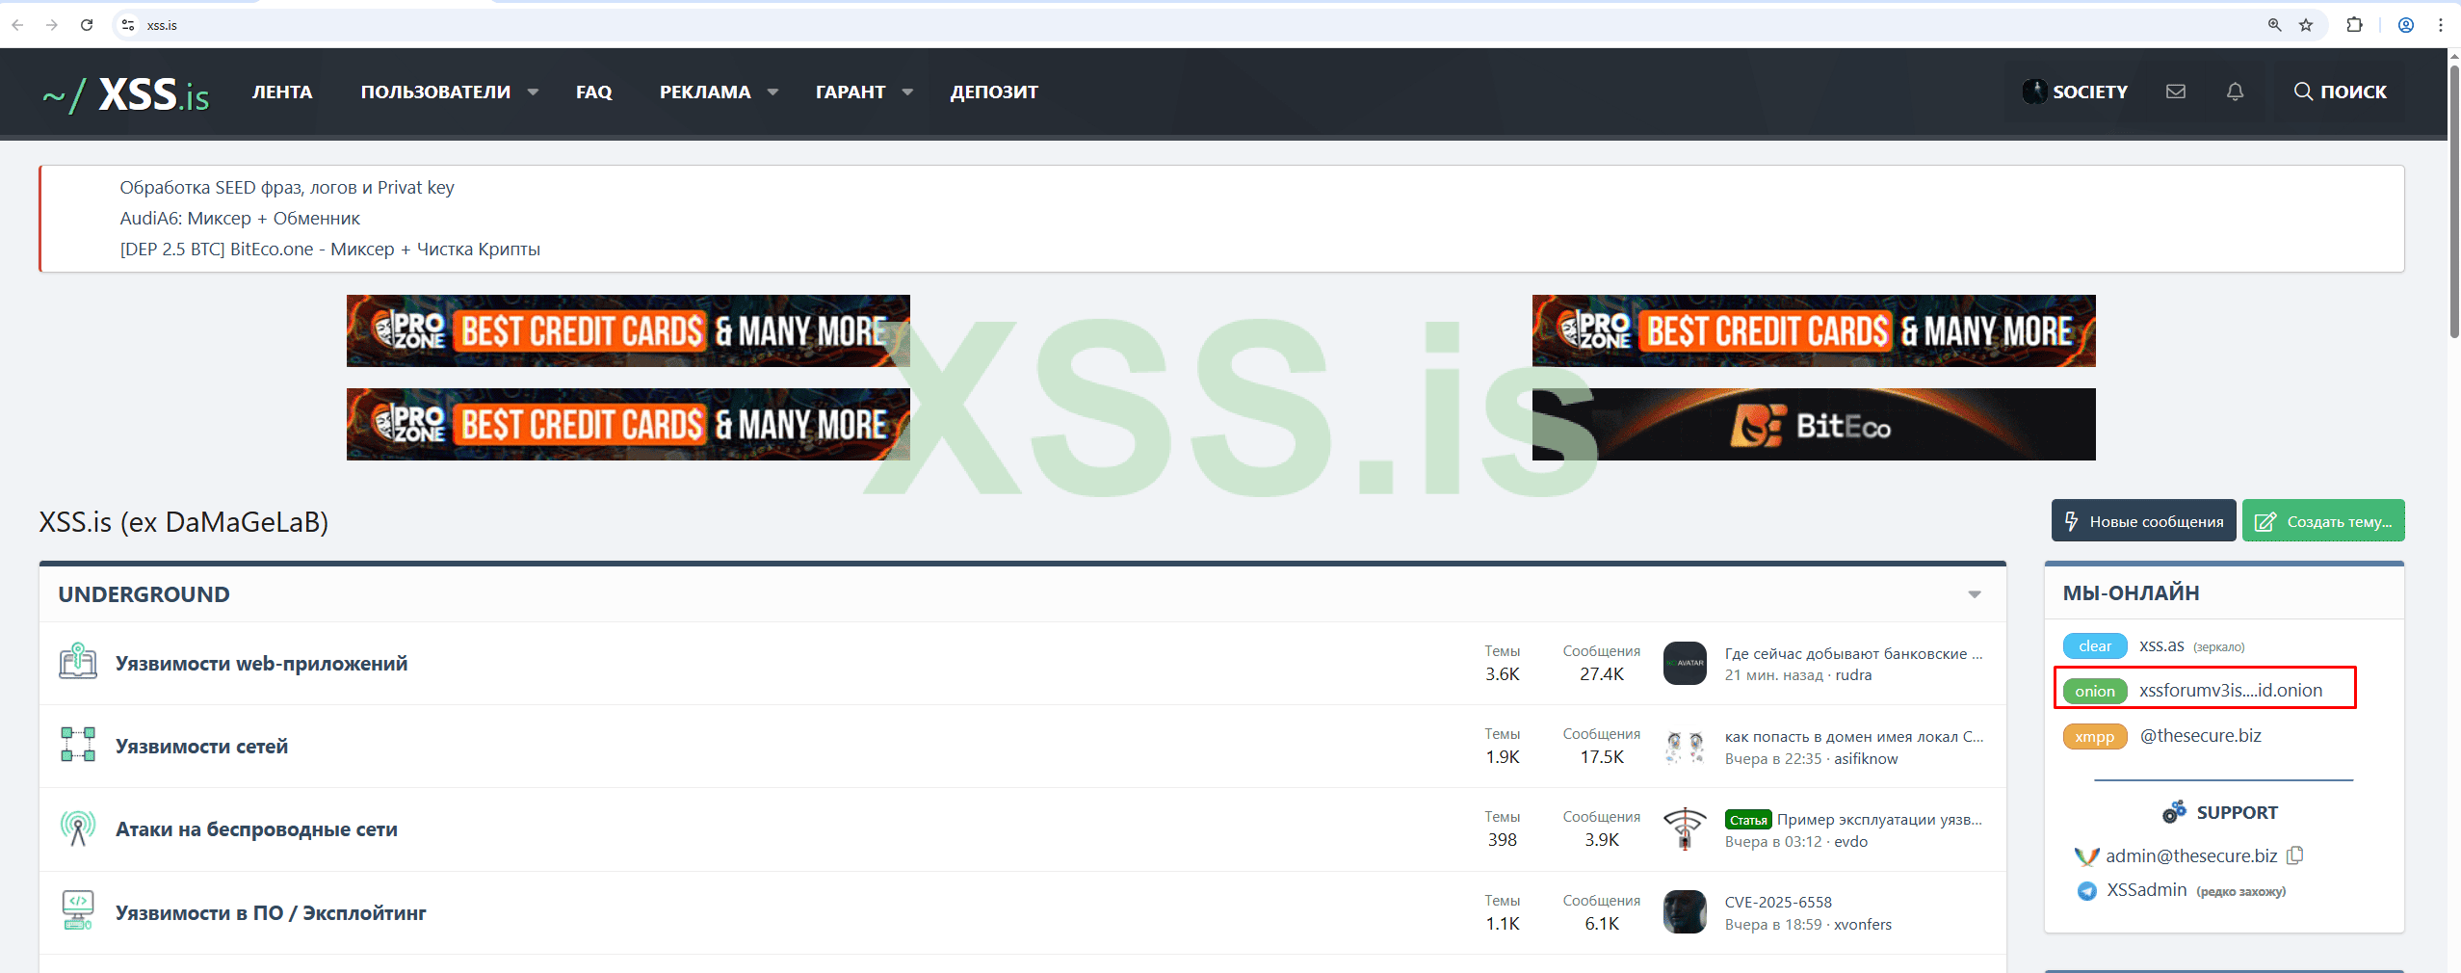Open user asifiknow's profile link
Image resolution: width=2461 pixels, height=973 pixels.
(x=1866, y=758)
